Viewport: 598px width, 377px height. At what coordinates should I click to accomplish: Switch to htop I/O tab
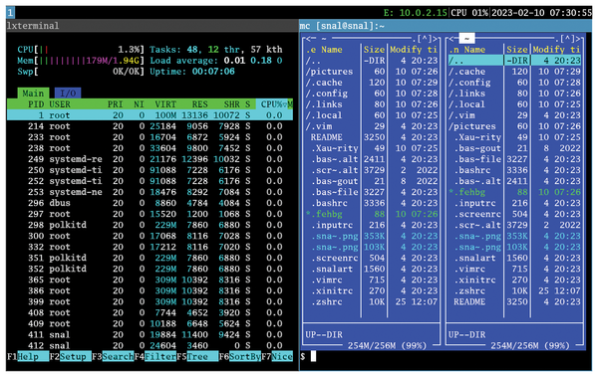(x=68, y=94)
